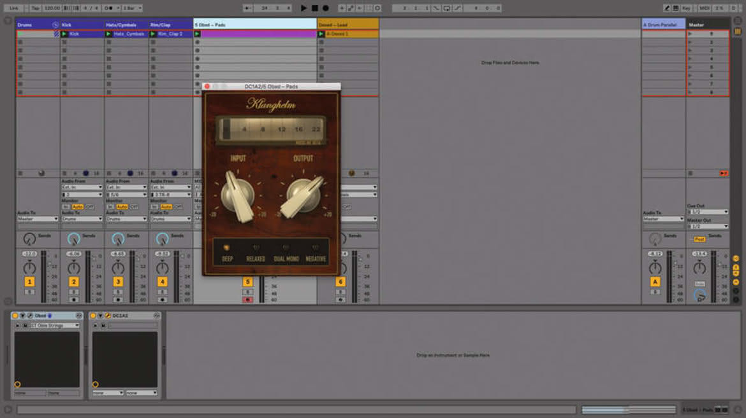The height and width of the screenshot is (418, 746).
Task: Open Kick Audio From Ext. In dropdown
Action: [x=82, y=187]
